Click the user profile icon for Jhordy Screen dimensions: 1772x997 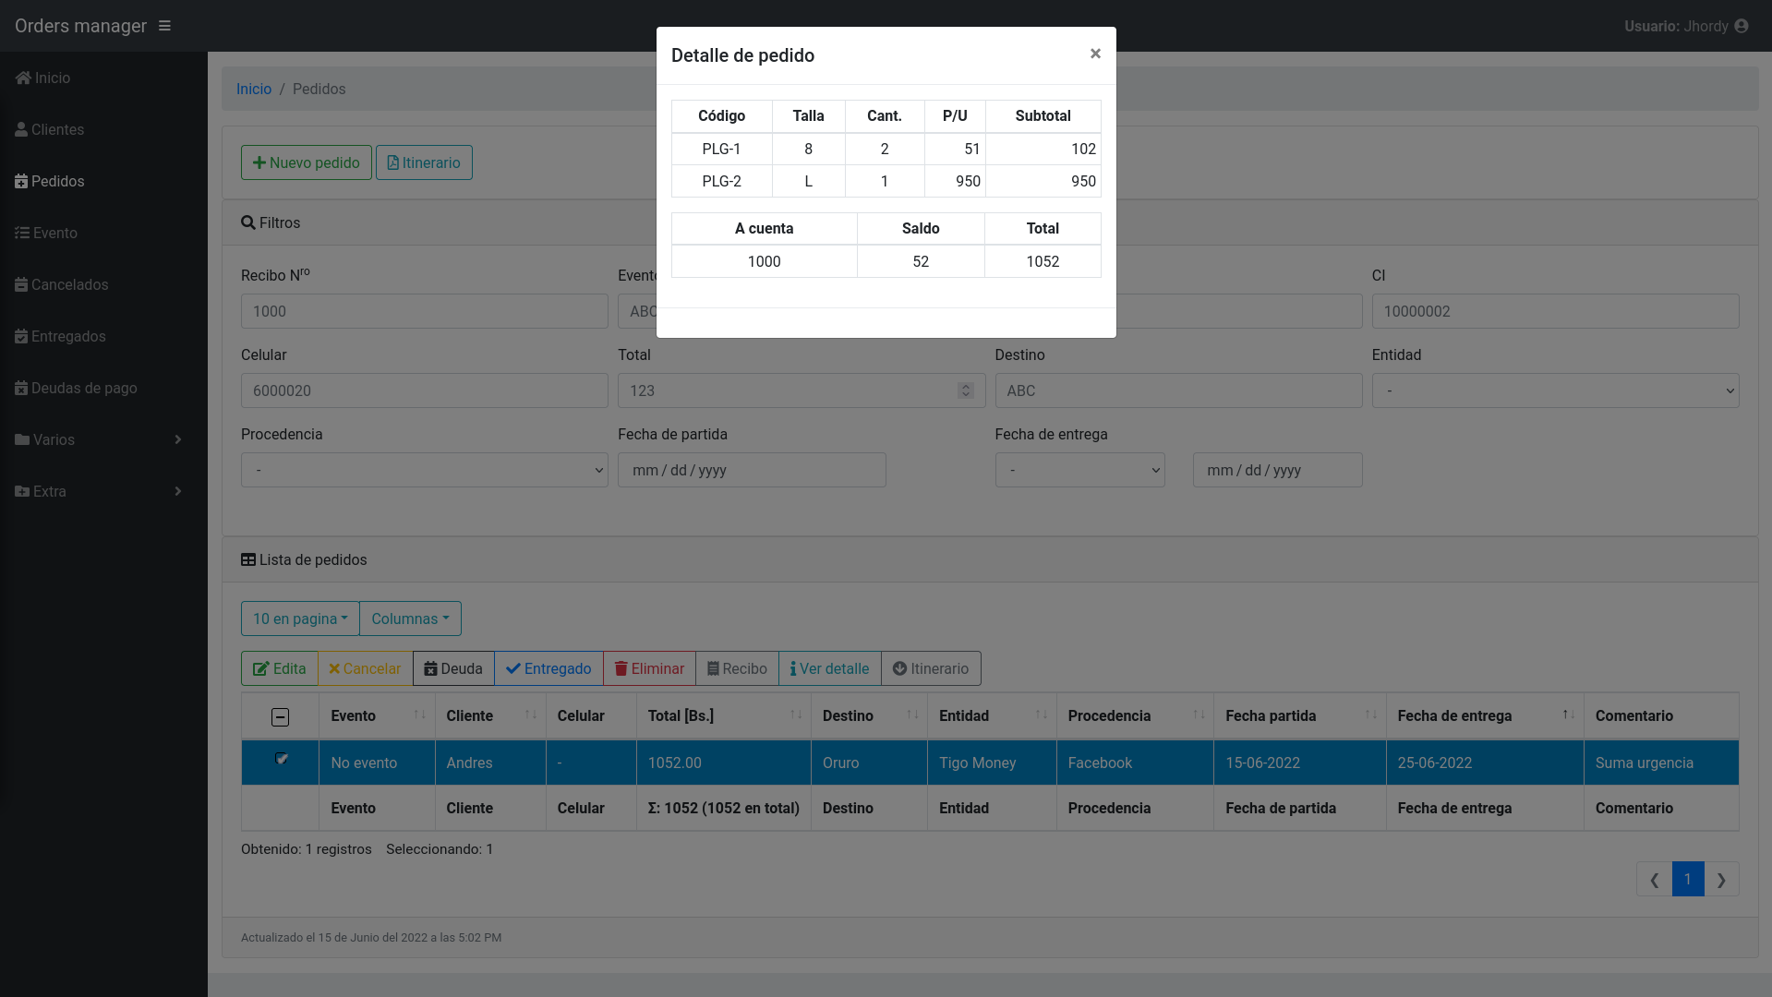[x=1742, y=26]
